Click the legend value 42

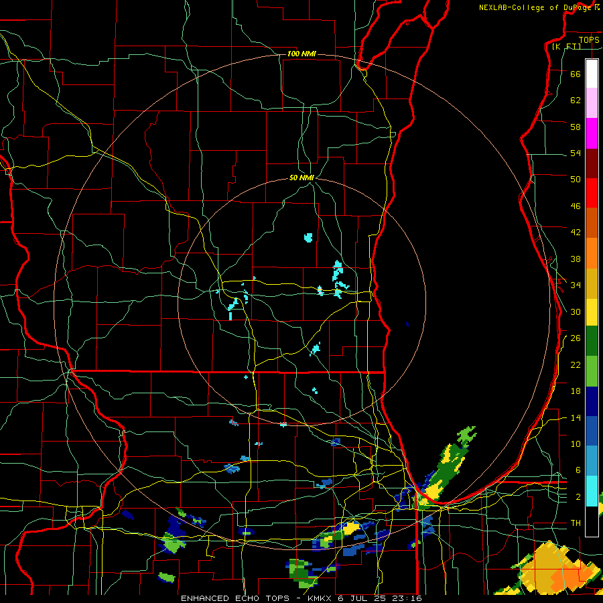tap(576, 232)
